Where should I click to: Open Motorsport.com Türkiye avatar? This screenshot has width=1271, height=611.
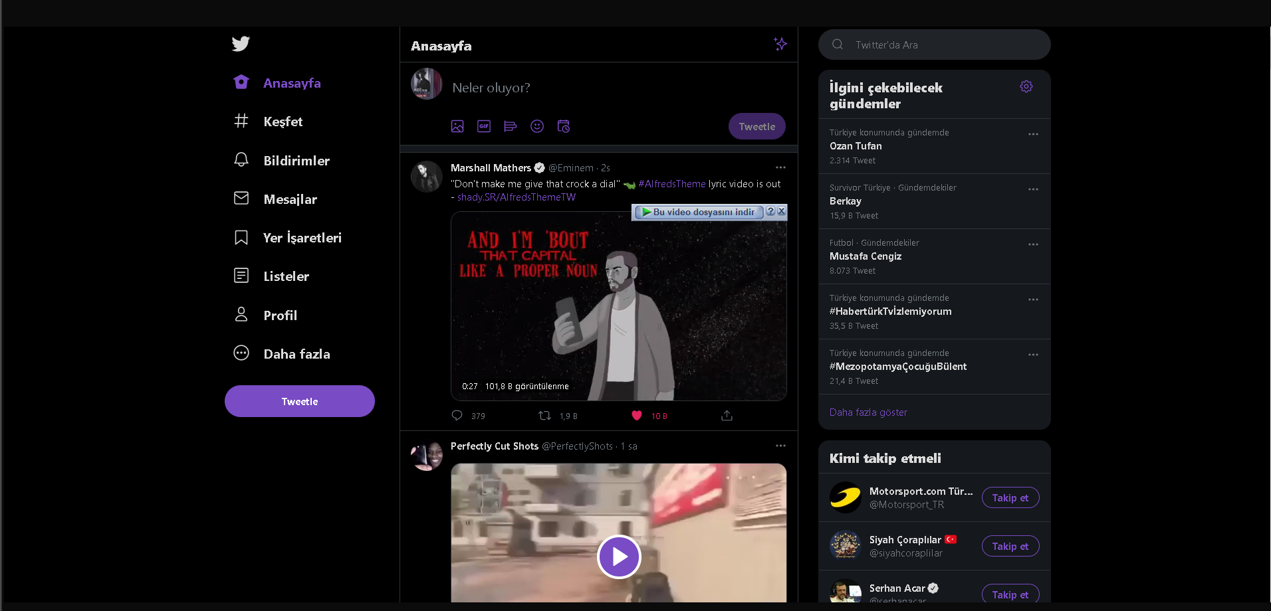tap(846, 497)
